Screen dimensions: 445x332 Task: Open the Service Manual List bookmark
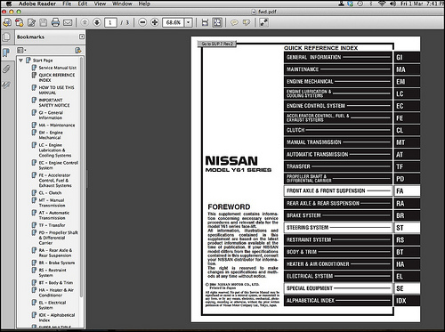(58, 68)
